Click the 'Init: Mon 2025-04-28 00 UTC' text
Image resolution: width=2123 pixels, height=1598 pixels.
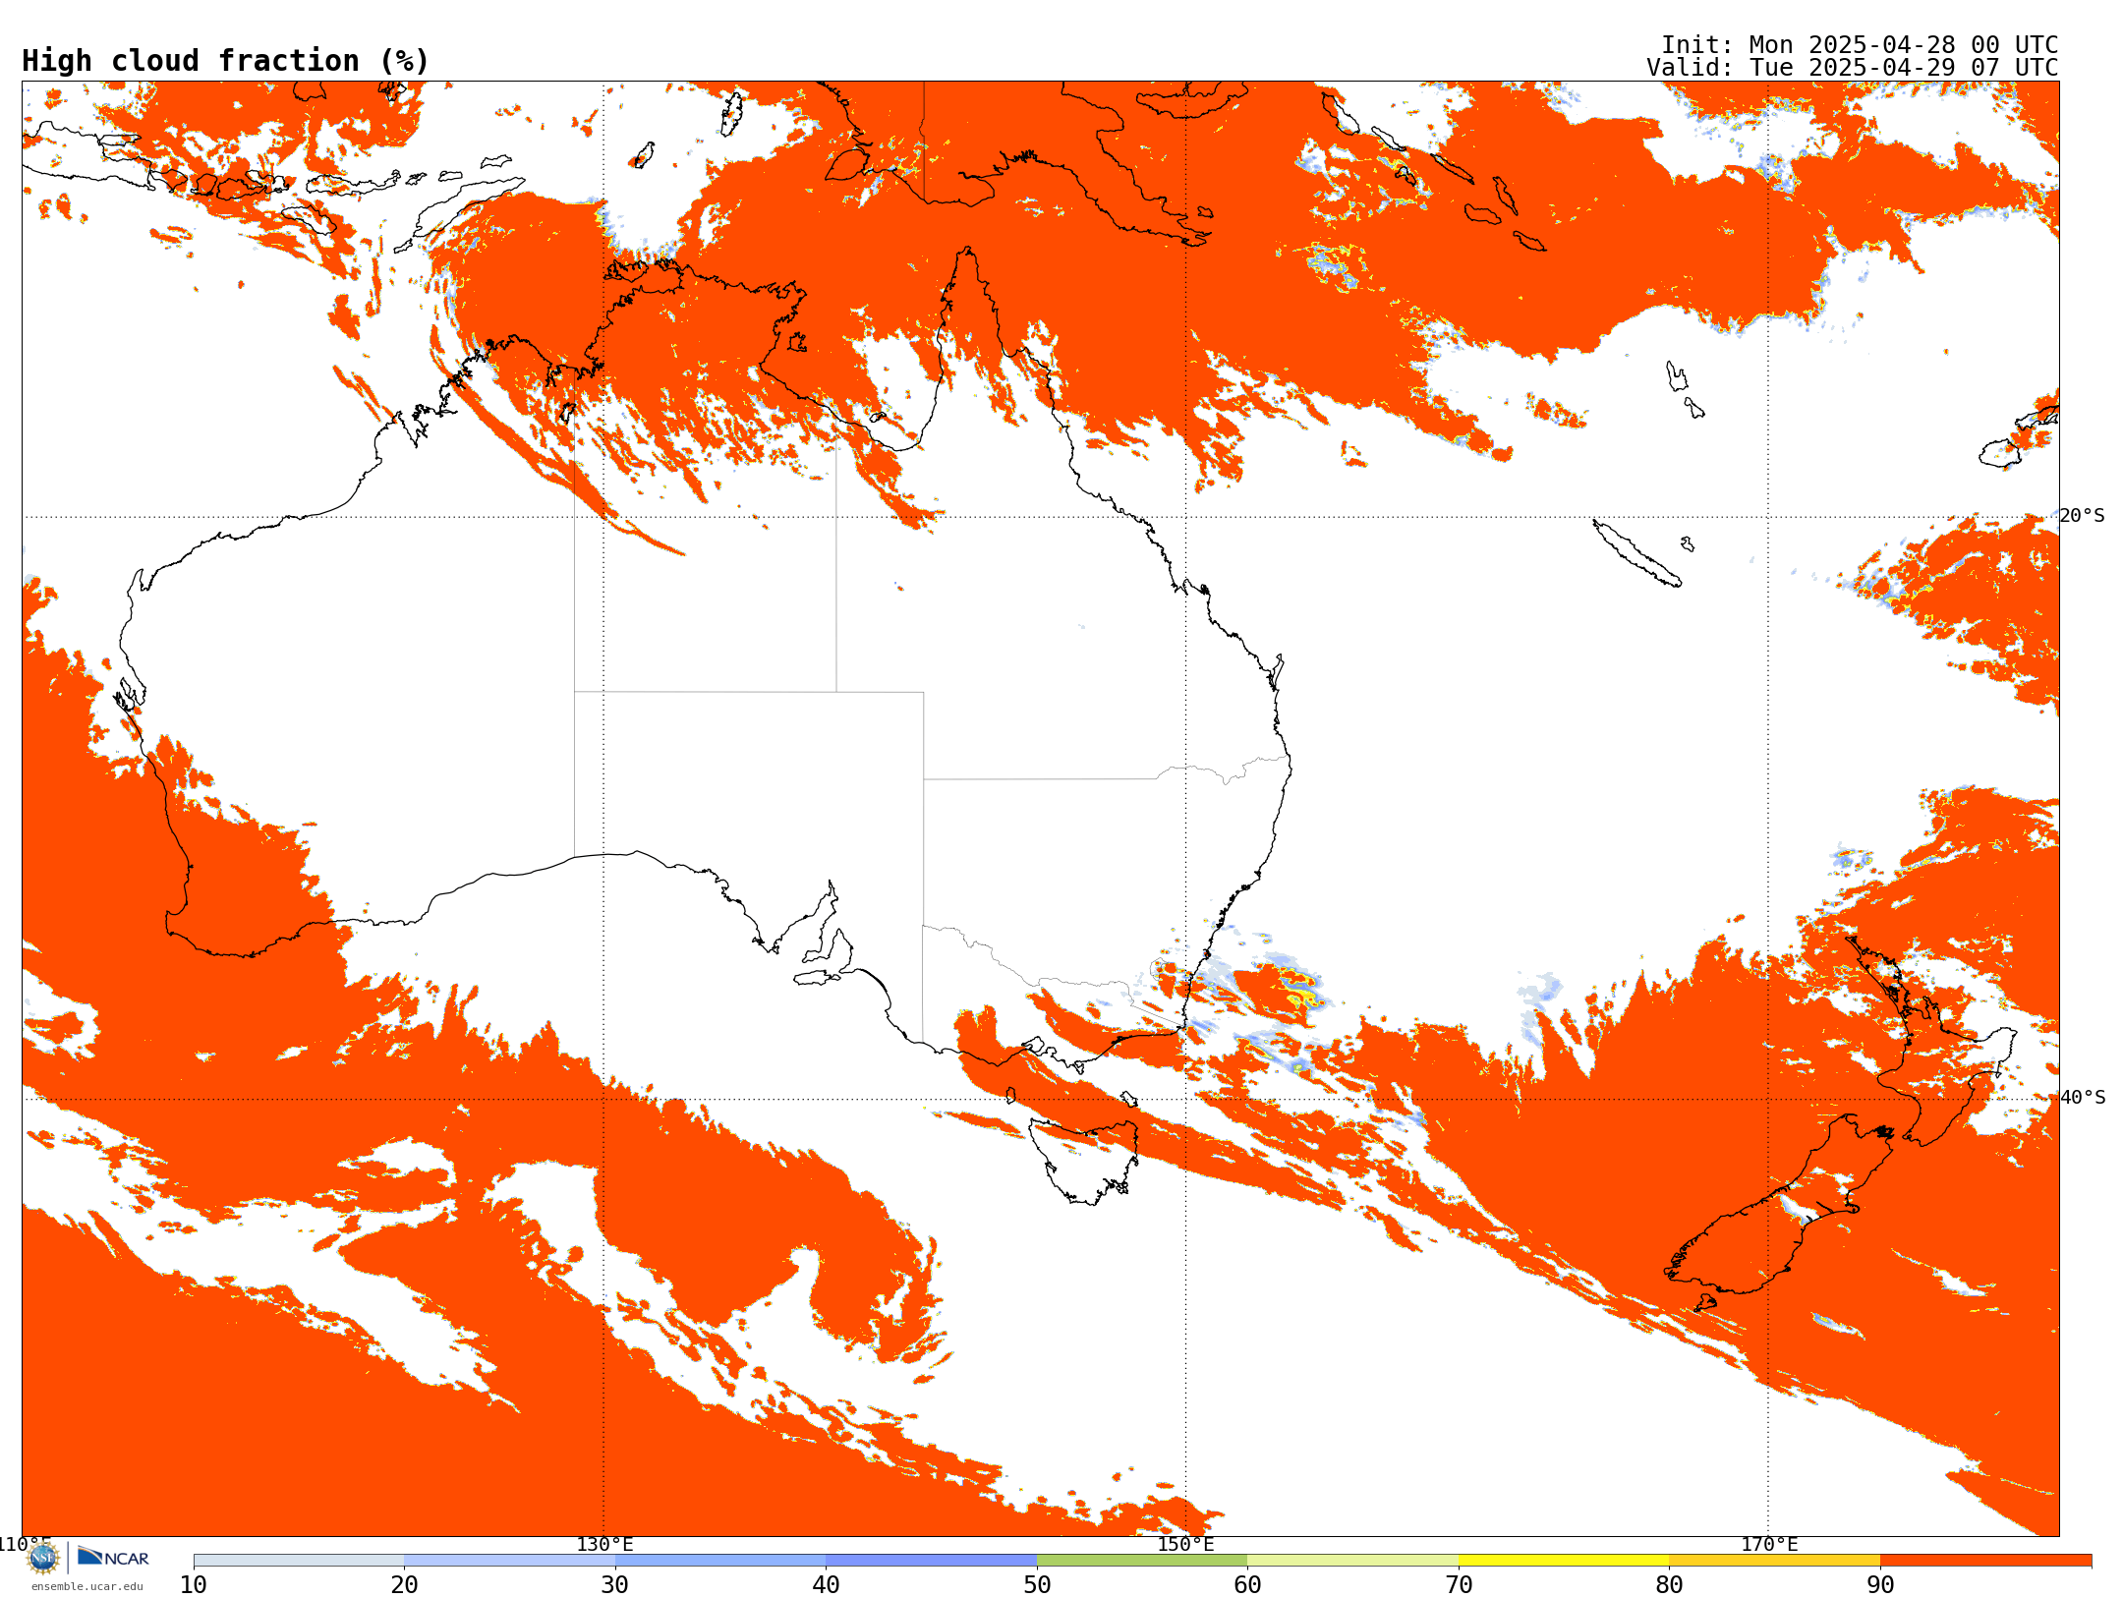[x=1860, y=45]
